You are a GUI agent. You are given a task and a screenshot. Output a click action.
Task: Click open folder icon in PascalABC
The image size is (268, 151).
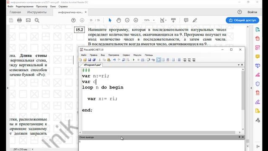coord(85,60)
